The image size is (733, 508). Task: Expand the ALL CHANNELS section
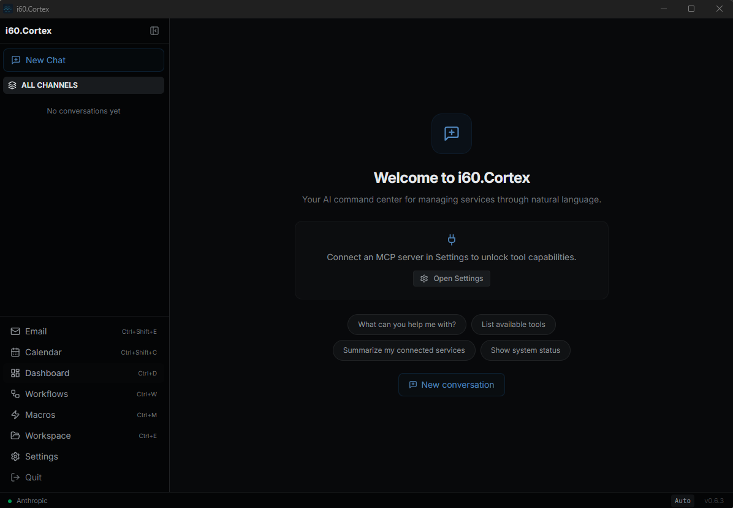coord(83,85)
